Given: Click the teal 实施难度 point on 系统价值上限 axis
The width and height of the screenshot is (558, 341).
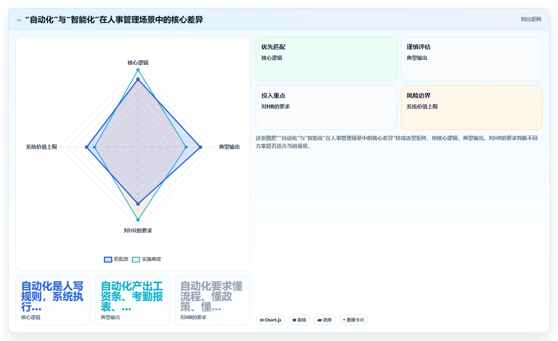Looking at the screenshot, I should (x=95, y=148).
